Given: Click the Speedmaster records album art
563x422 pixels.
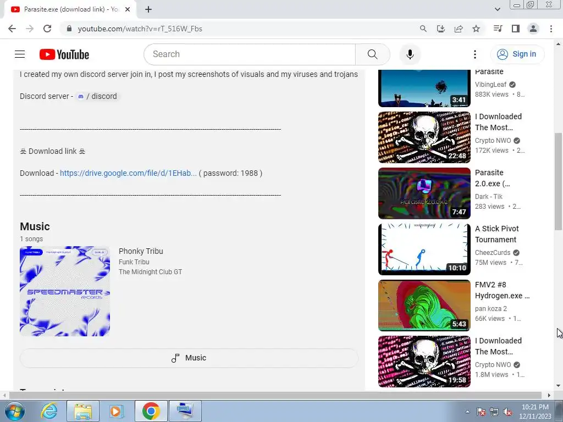Looking at the screenshot, I should (x=65, y=291).
